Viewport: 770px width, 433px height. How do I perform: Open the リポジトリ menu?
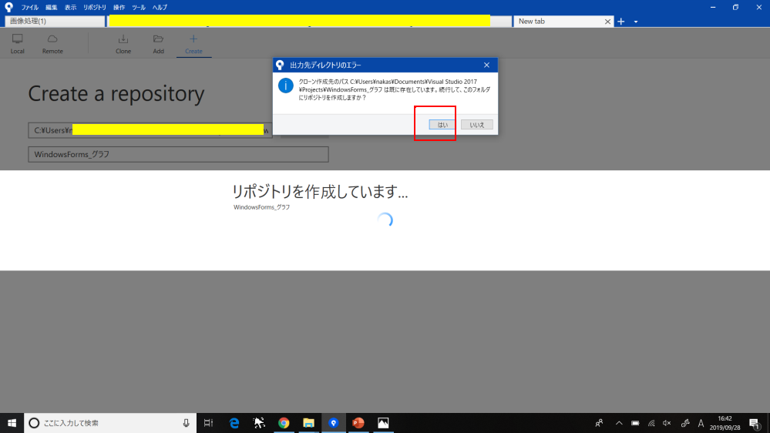[x=95, y=8]
